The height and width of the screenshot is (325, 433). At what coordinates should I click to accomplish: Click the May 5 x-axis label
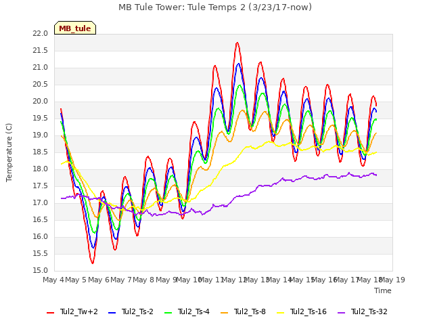coord(76,280)
